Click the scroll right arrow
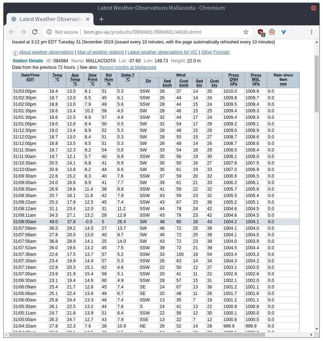 [x=311, y=335]
